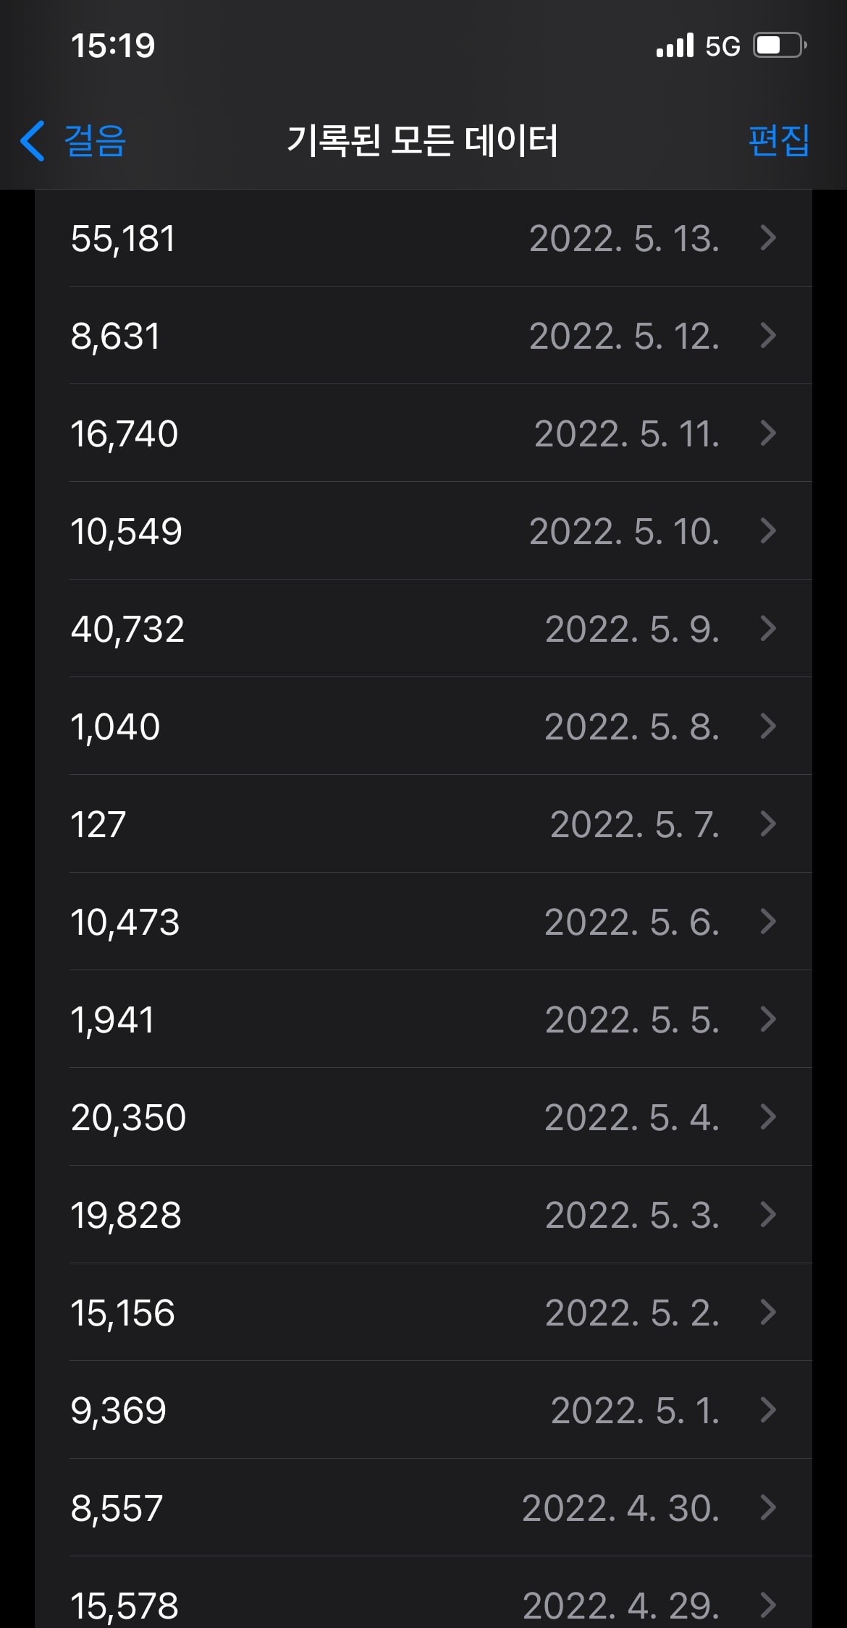Tap the back chevron icon beside 걸음

pyautogui.click(x=33, y=140)
